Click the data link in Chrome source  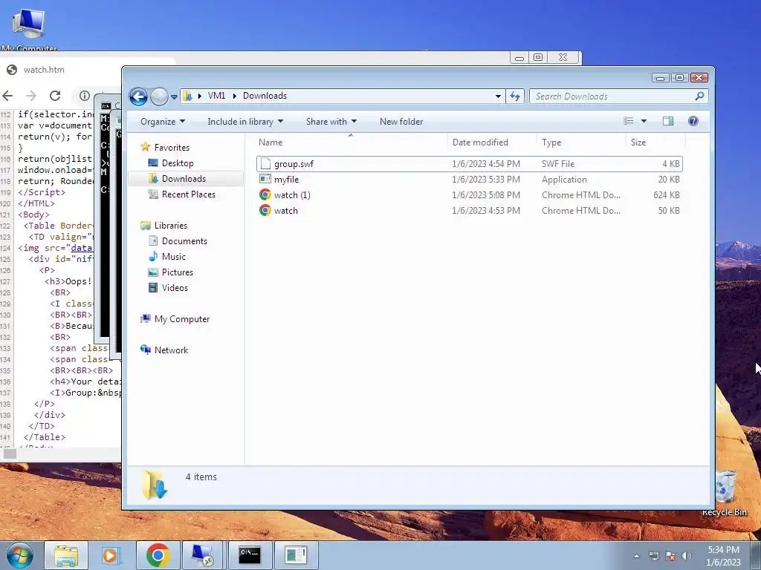click(82, 248)
